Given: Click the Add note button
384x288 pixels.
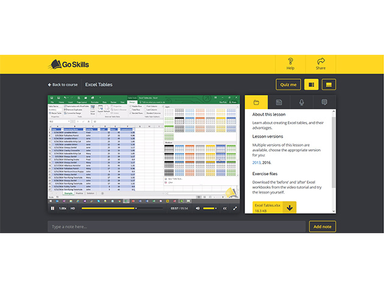Looking at the screenshot, I should pyautogui.click(x=322, y=227).
